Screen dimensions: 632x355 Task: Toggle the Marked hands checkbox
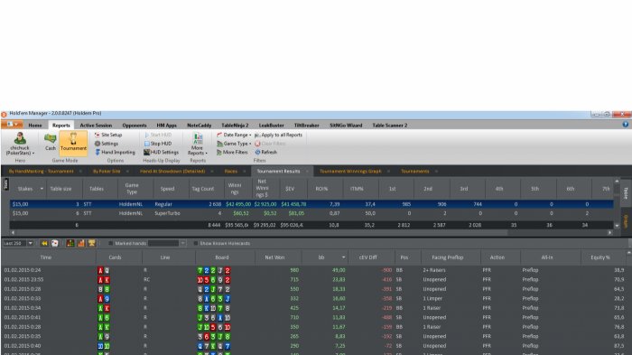(110, 243)
